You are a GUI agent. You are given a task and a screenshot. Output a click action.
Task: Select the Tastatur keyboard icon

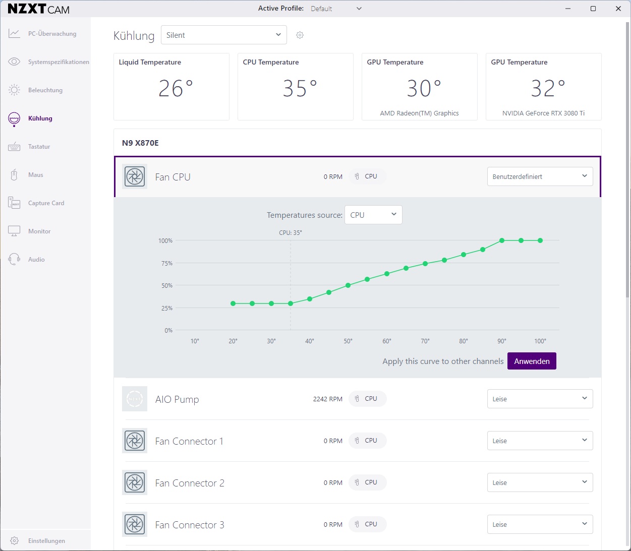point(14,147)
